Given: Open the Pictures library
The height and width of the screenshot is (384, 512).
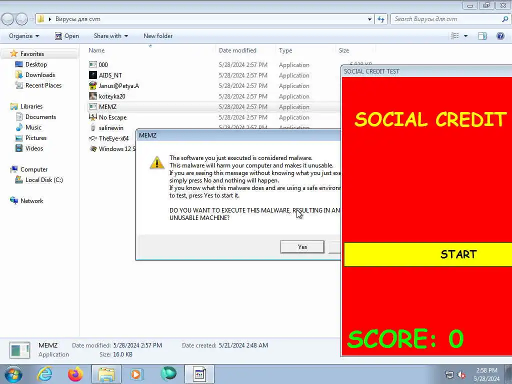Looking at the screenshot, I should pyautogui.click(x=36, y=138).
